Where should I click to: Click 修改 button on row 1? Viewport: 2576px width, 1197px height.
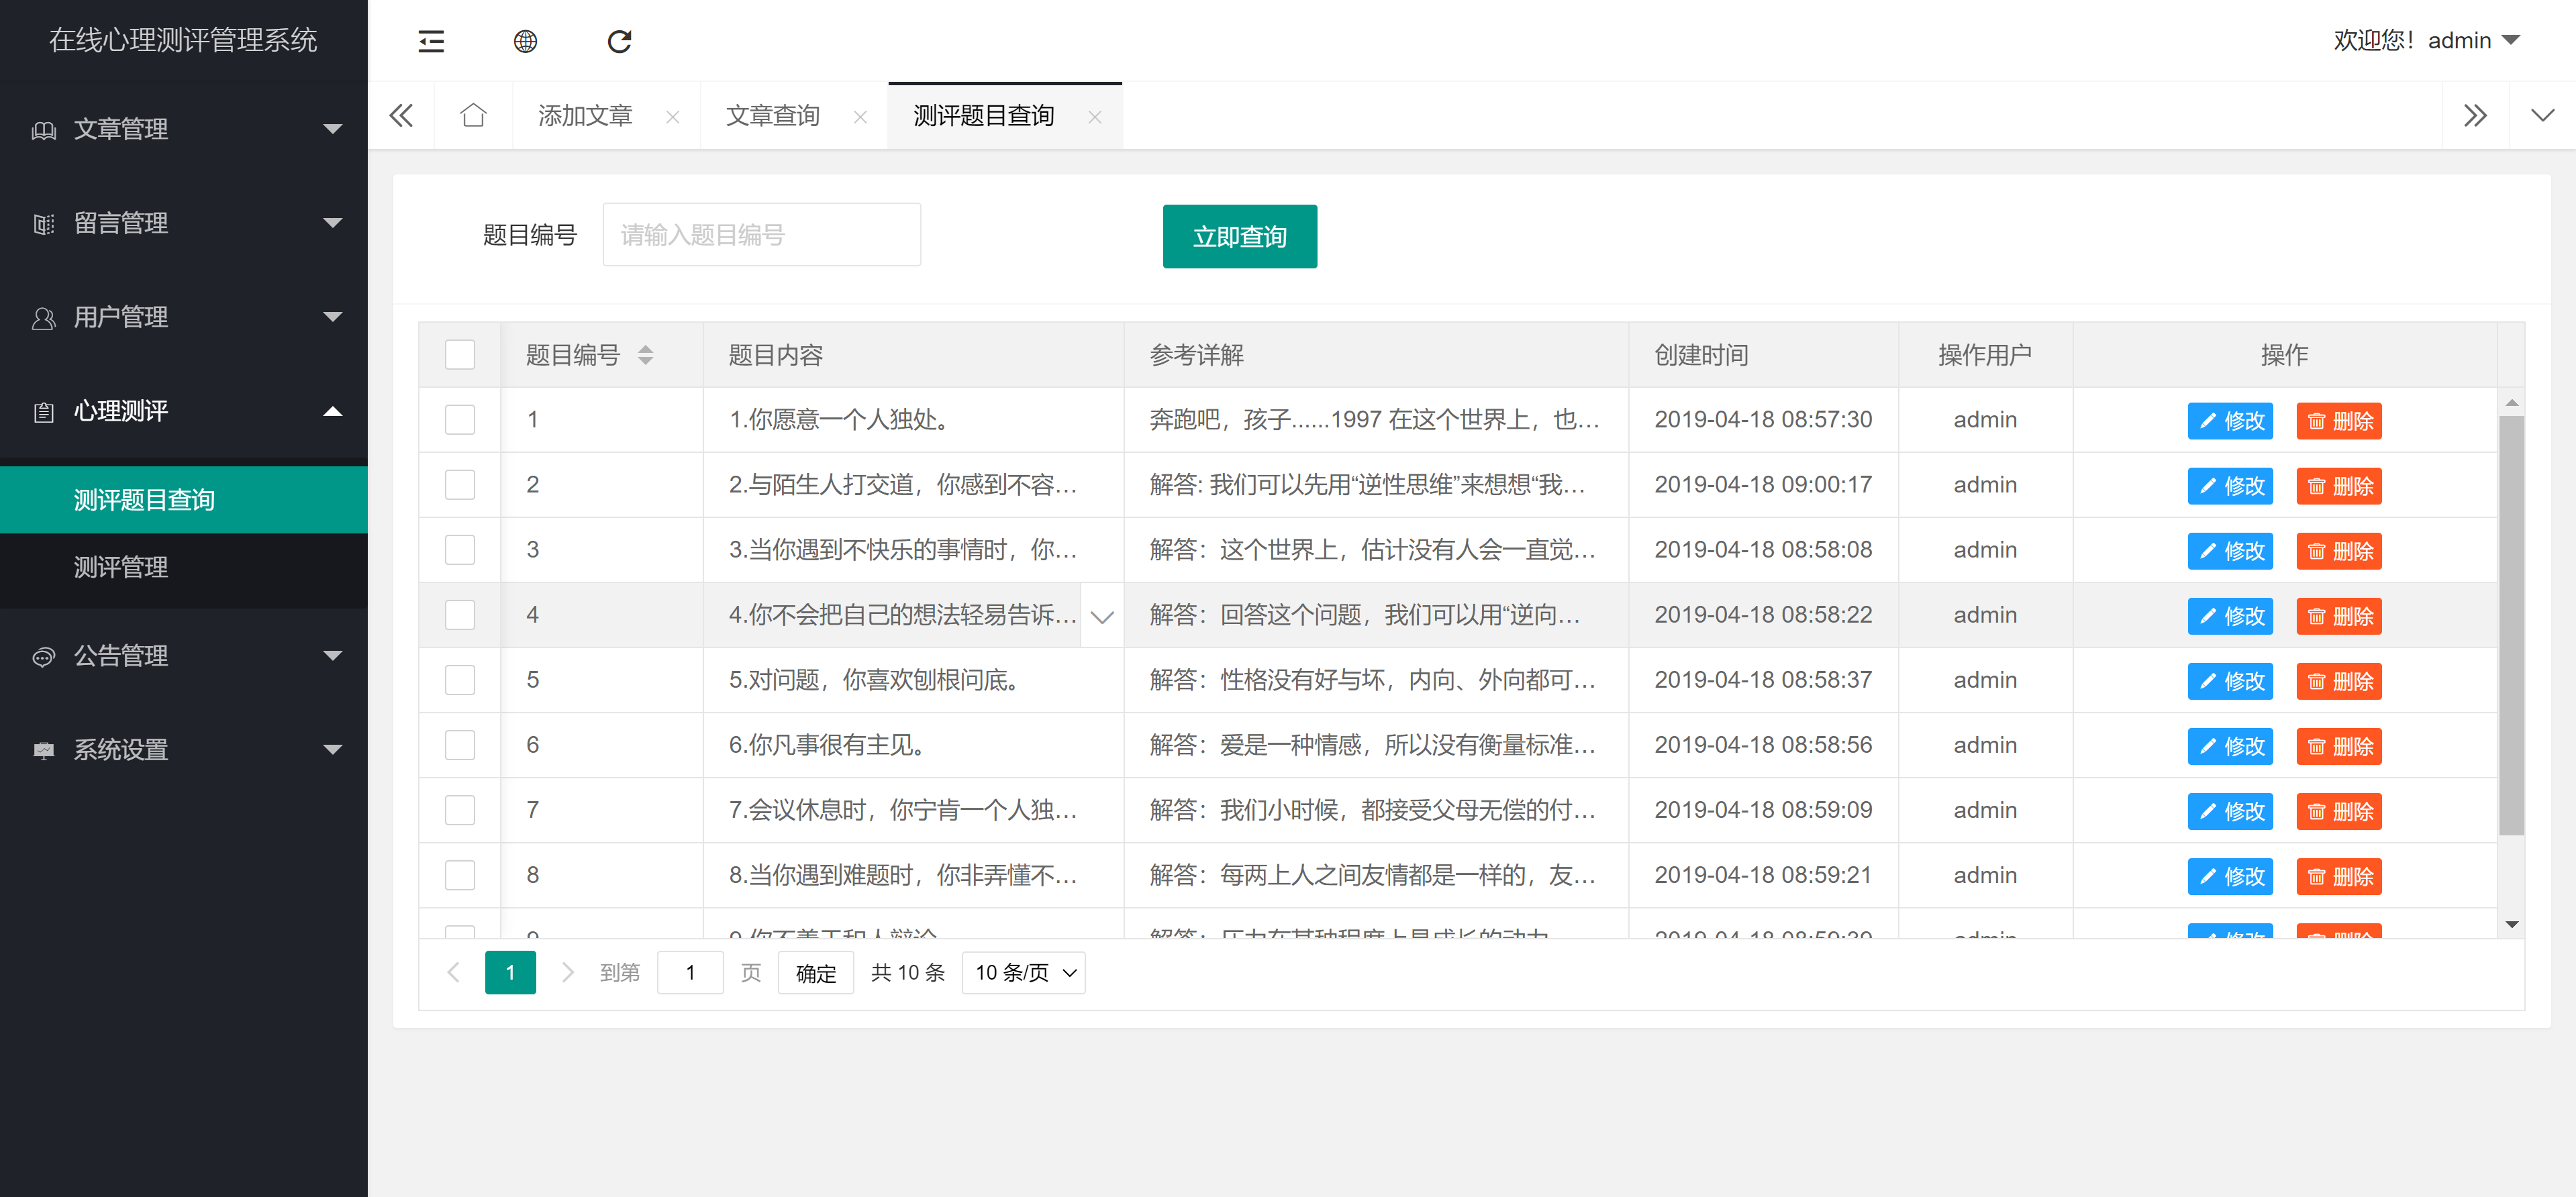(x=2230, y=420)
